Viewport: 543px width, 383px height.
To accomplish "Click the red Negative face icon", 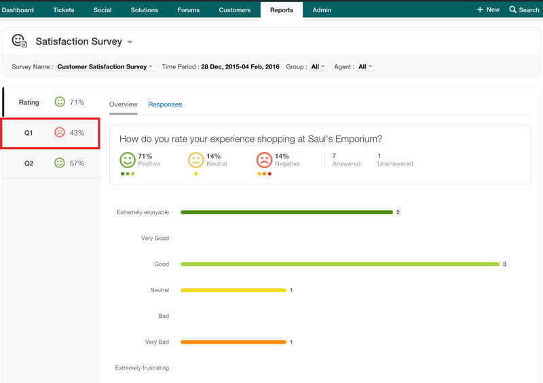I will [264, 160].
